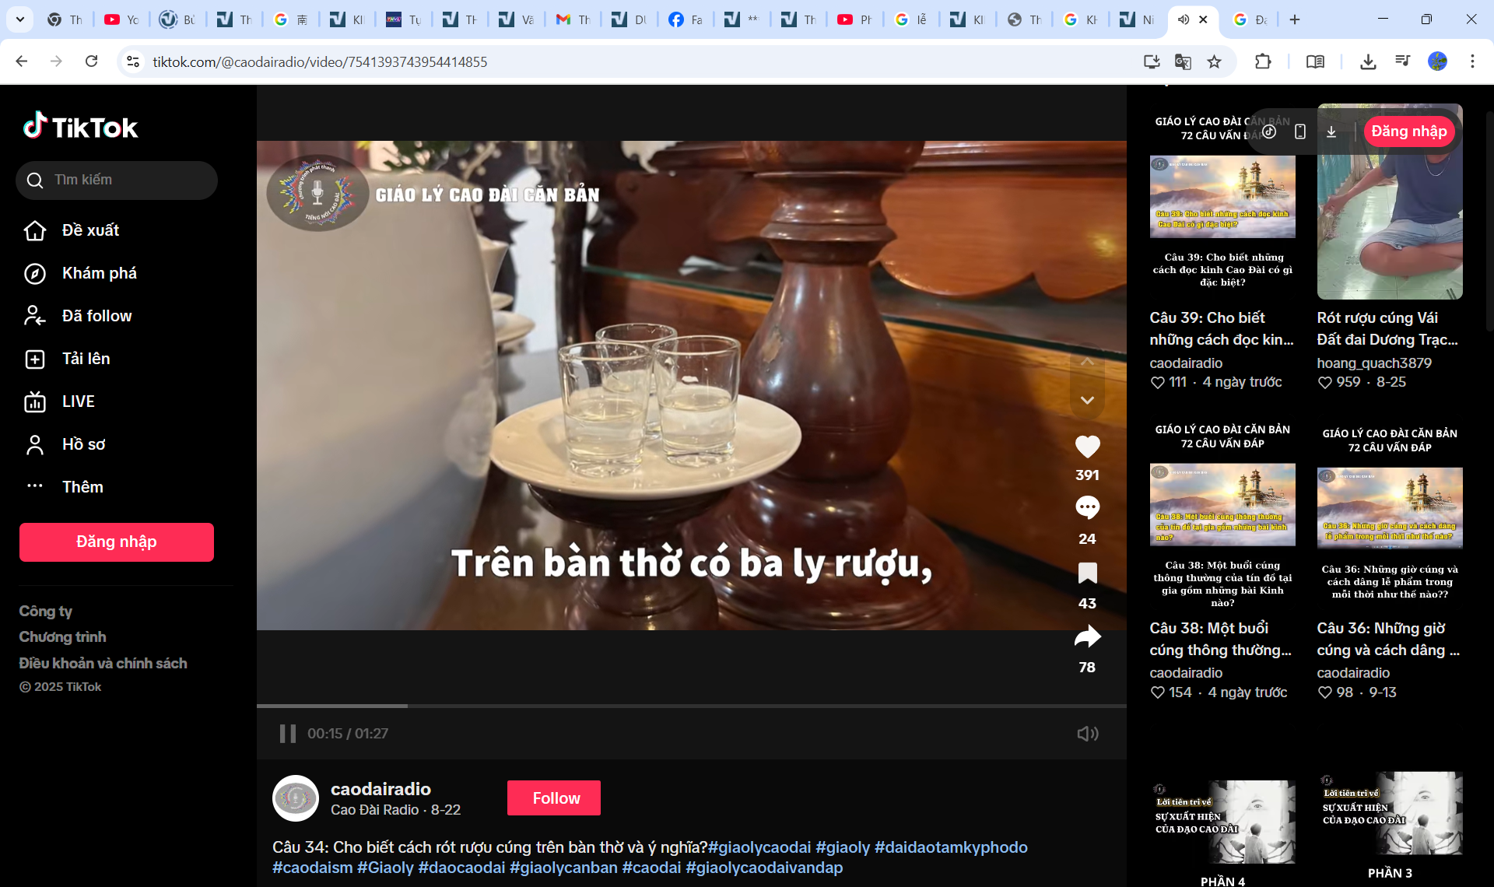Bookmark this page with star icon
The height and width of the screenshot is (887, 1494).
[1214, 61]
